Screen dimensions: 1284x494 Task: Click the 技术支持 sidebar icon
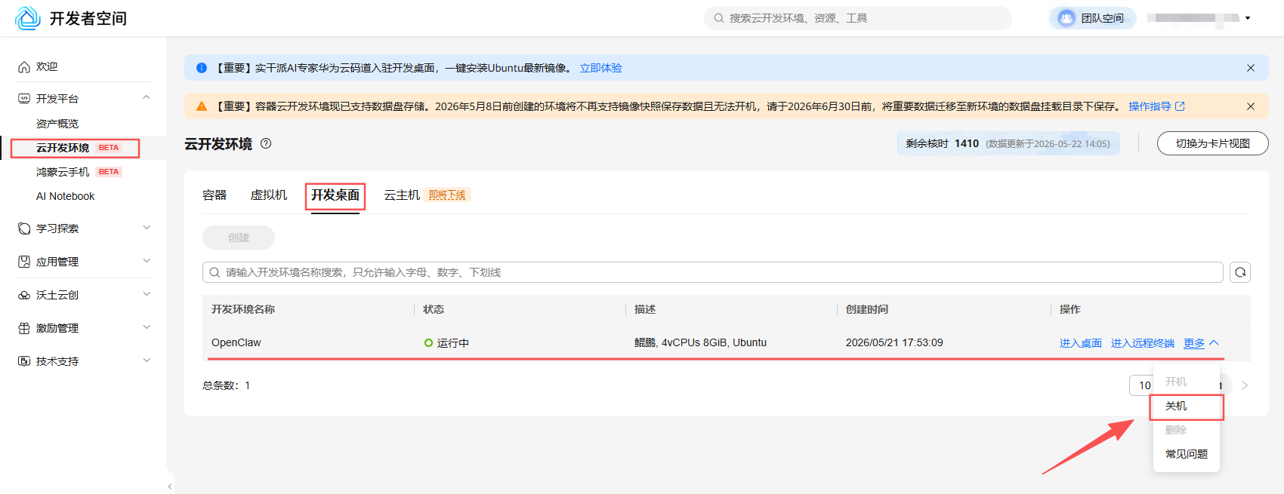pos(24,361)
